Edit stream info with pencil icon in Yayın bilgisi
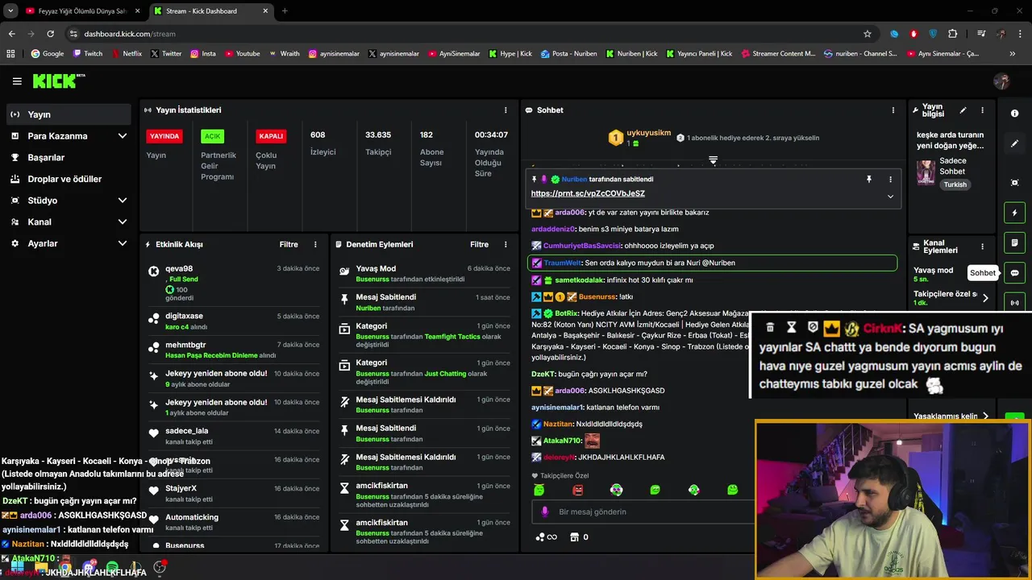Image resolution: width=1032 pixels, height=580 pixels. click(963, 110)
